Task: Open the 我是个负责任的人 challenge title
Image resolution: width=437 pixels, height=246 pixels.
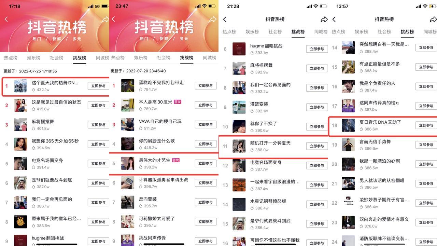Action: (377, 83)
